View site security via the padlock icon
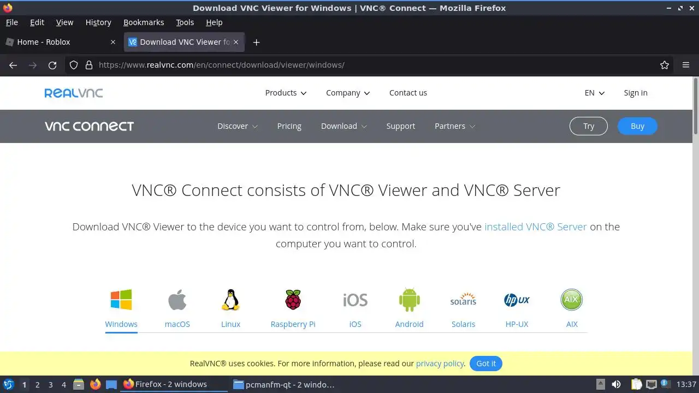The height and width of the screenshot is (393, 699). tap(89, 65)
